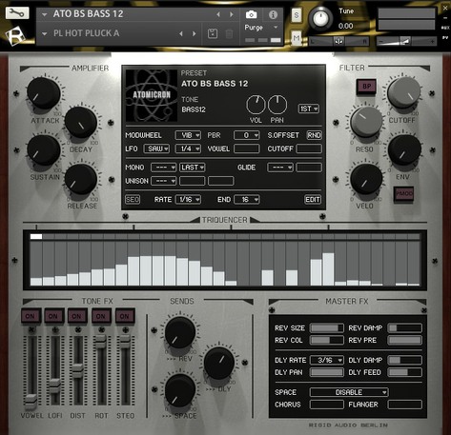Screen dimensions: 451x435
Task: Open the 1ST layer dropdown
Action: click(x=309, y=109)
